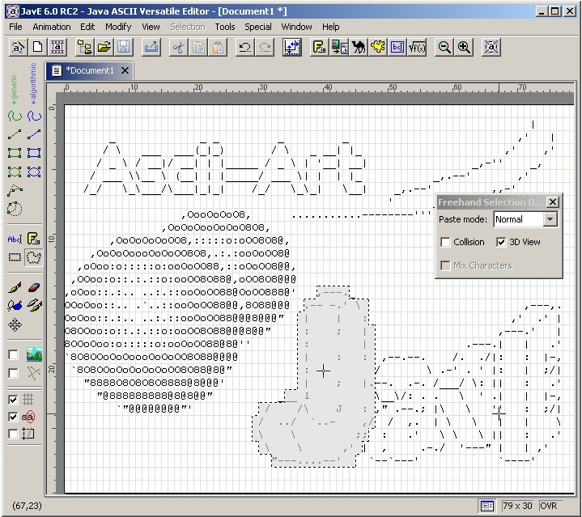Open the Animation menu
Image resolution: width=582 pixels, height=517 pixels.
pos(52,27)
